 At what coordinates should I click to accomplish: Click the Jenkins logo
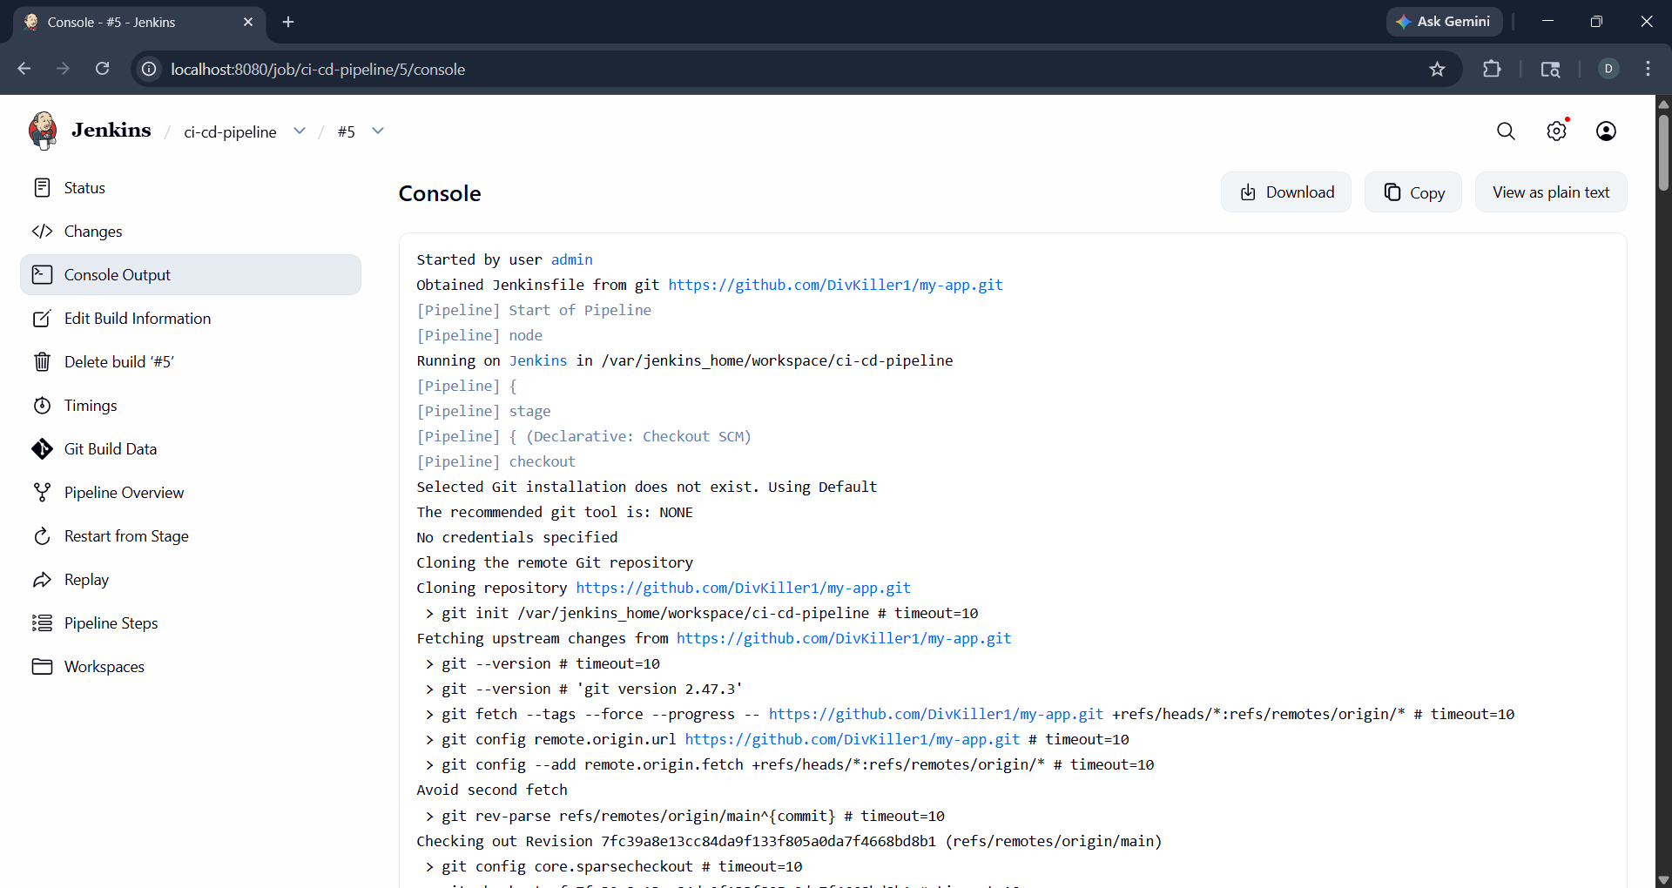[42, 130]
